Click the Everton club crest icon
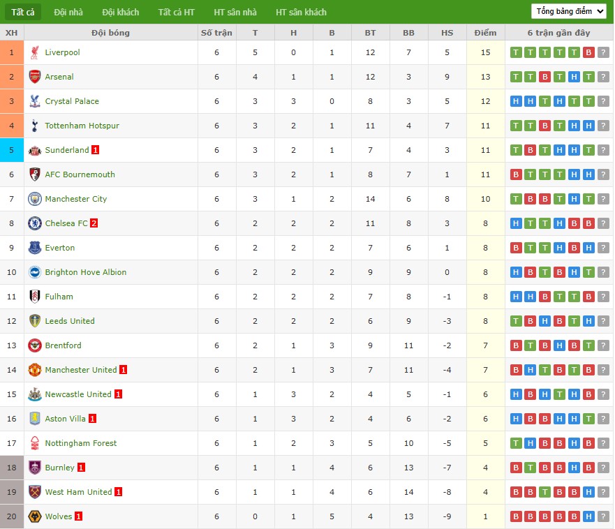The image size is (615, 529). pos(34,248)
